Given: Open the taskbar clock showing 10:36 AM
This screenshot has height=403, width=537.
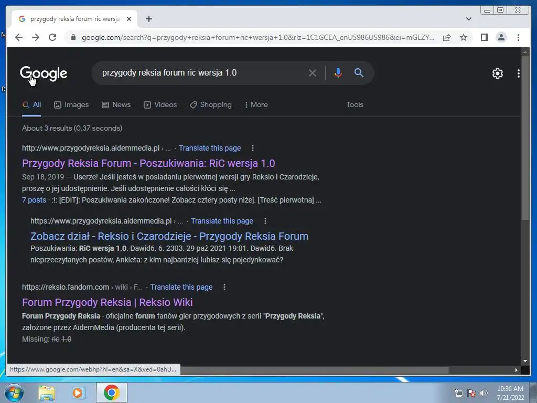Looking at the screenshot, I should tap(510, 393).
